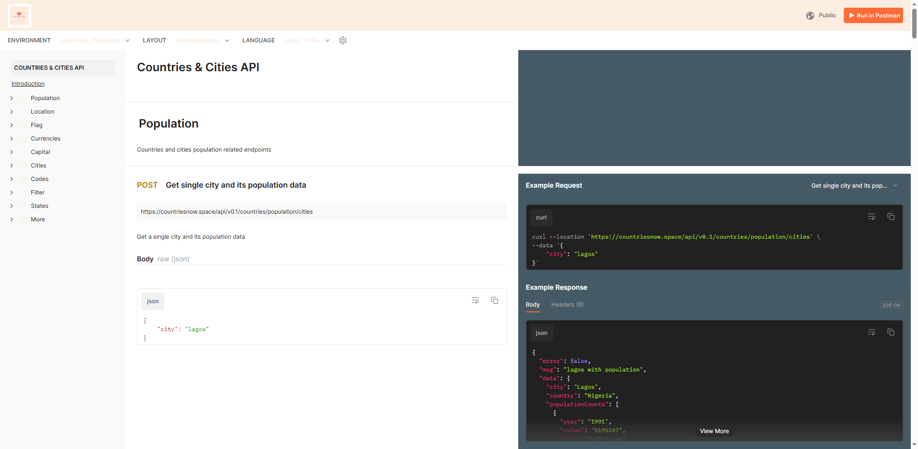Copy the curl example request code
The image size is (918, 449).
tap(891, 217)
